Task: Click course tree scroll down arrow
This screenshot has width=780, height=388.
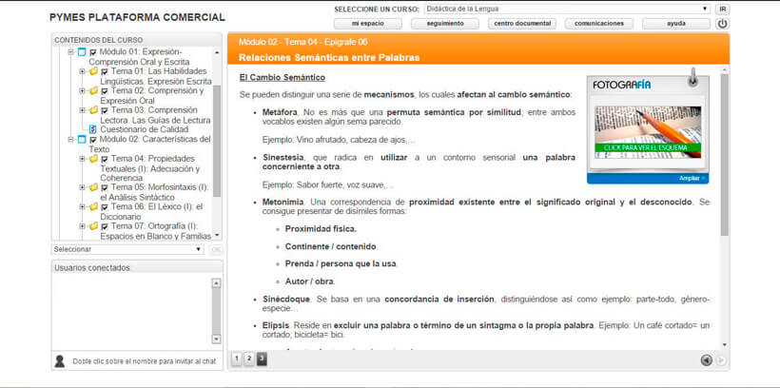Action: [x=217, y=236]
